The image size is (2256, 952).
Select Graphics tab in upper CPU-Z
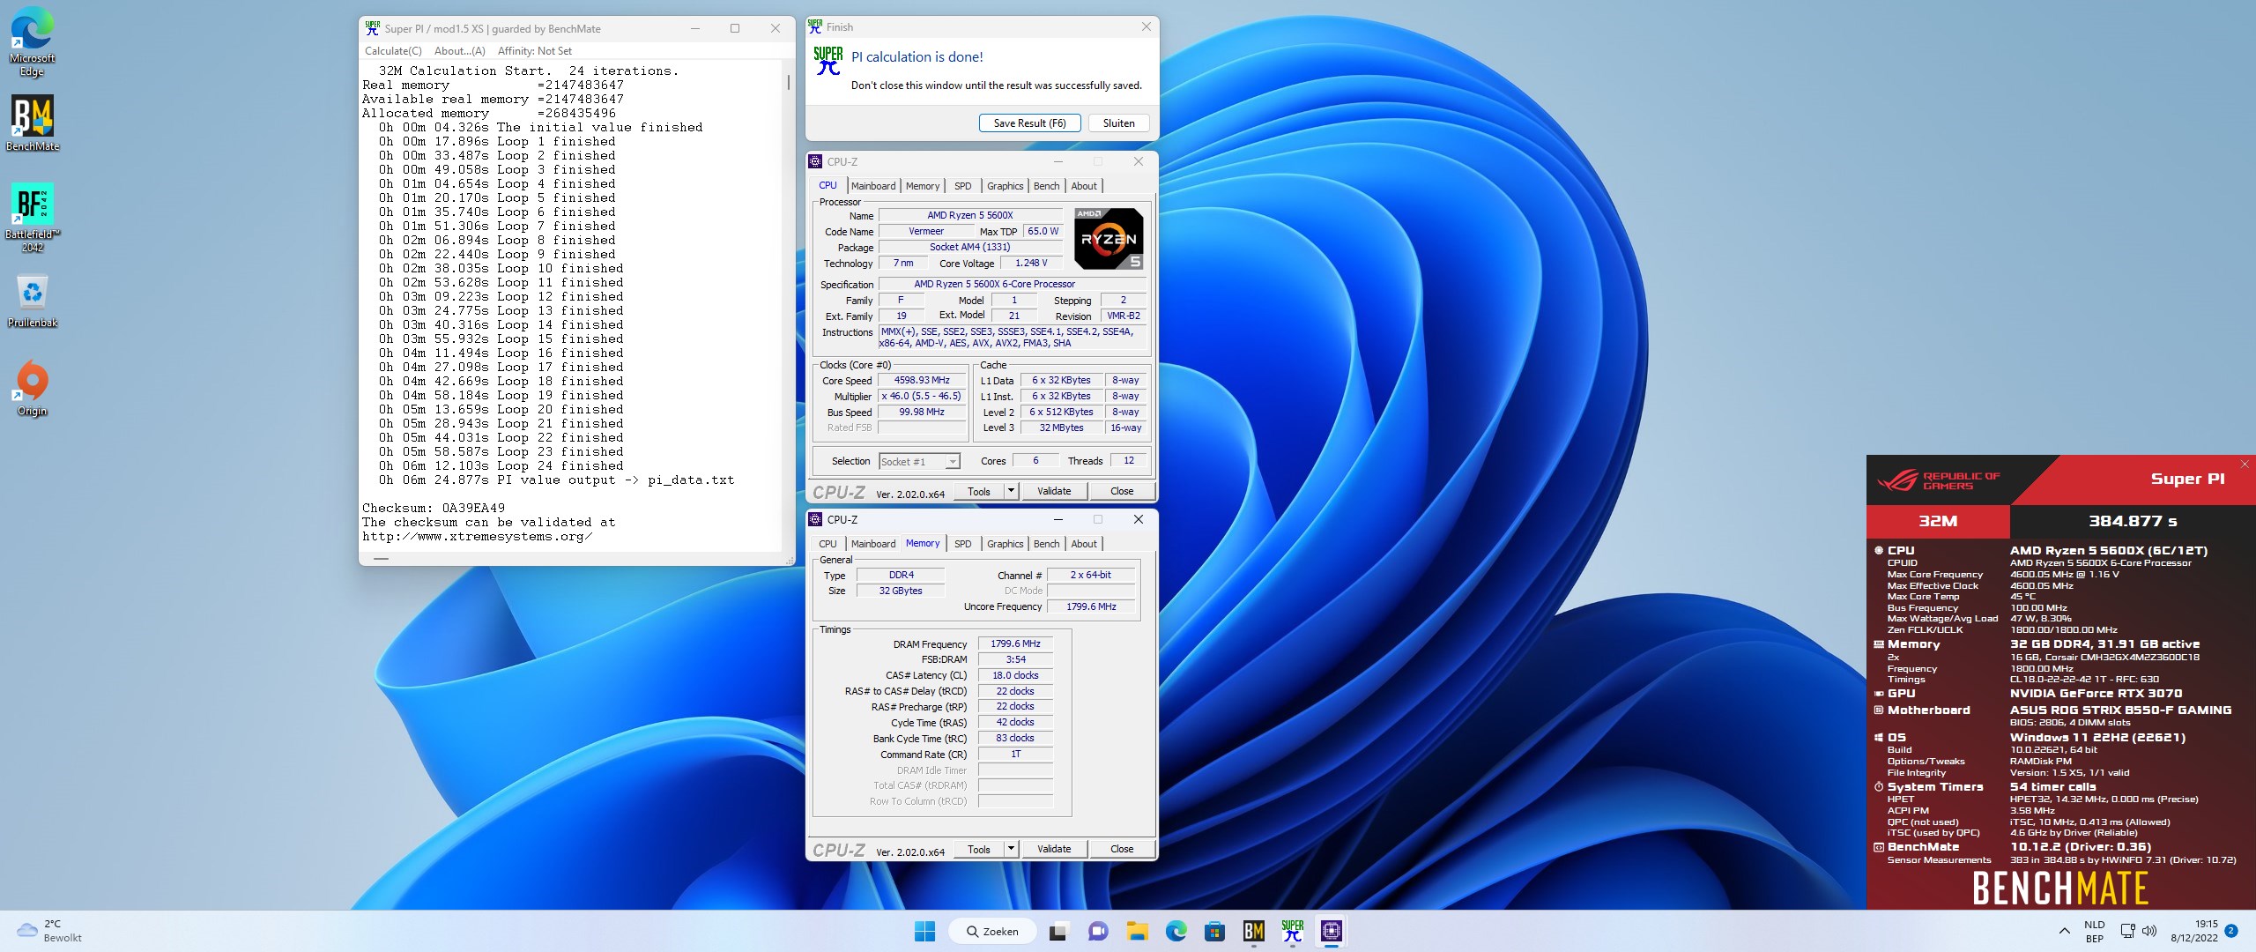[x=1005, y=186]
